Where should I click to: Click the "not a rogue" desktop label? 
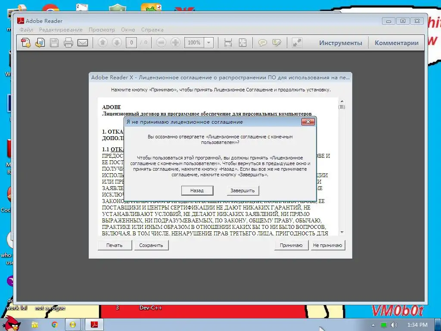click(50, 308)
